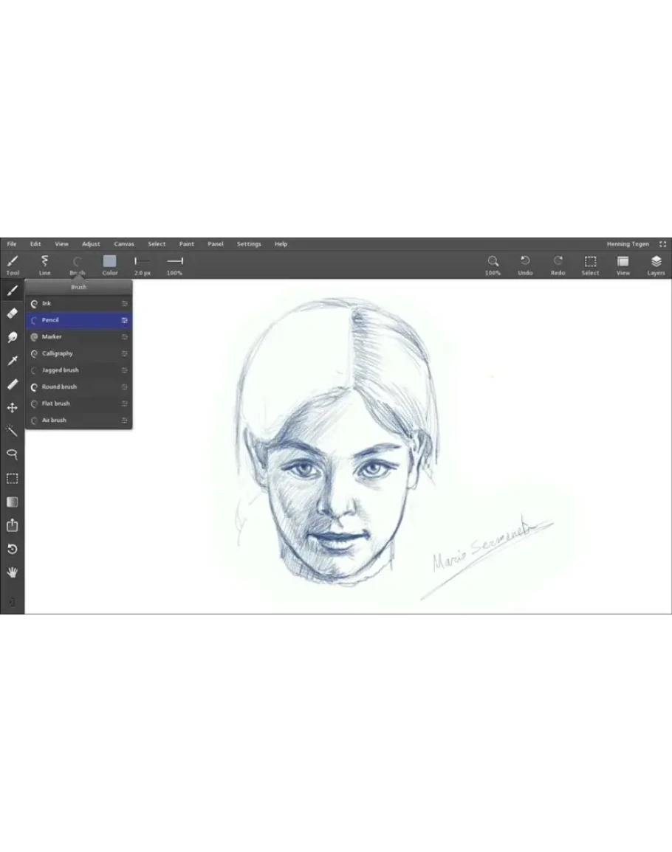This screenshot has height=852, width=672.
Task: Pick the Eyedropper tool
Action: pos(12,361)
